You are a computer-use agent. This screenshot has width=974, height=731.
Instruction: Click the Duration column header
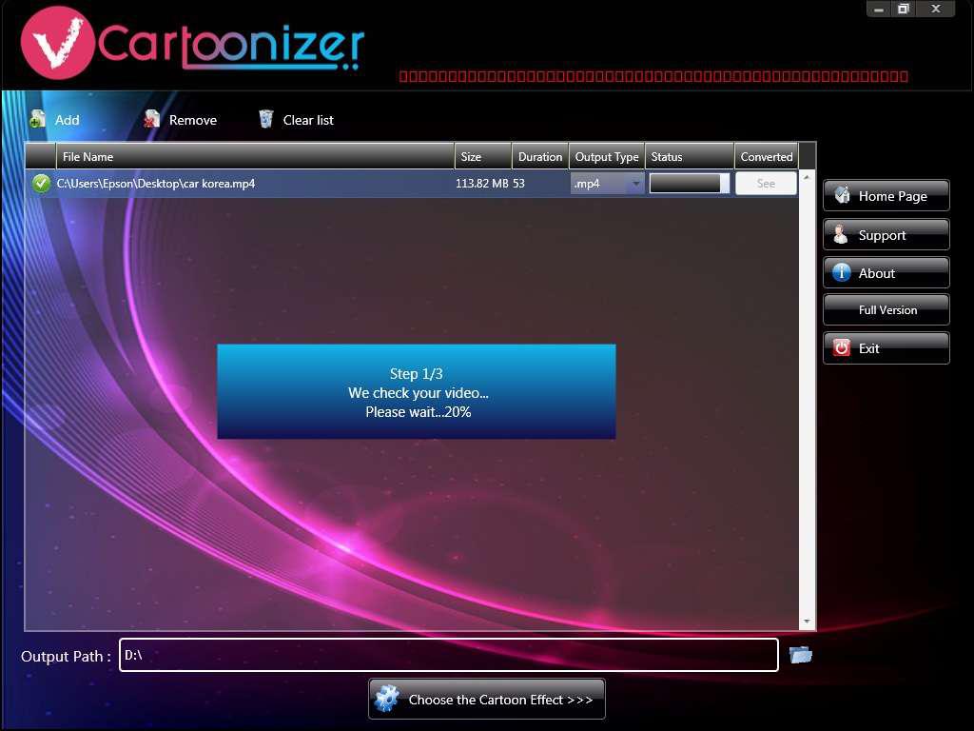click(539, 156)
